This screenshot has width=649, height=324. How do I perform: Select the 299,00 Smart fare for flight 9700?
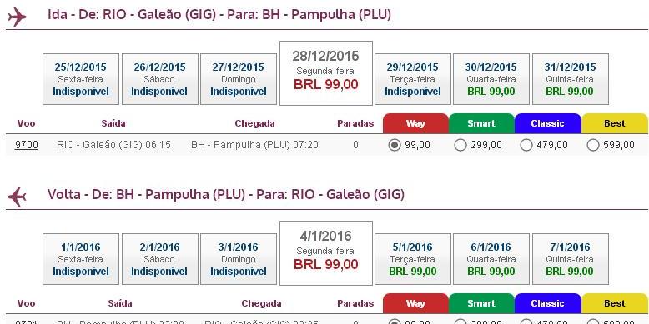tap(460, 145)
